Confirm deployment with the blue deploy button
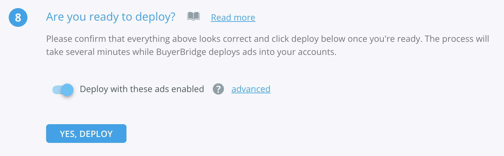This screenshot has height=156, width=504. (86, 134)
